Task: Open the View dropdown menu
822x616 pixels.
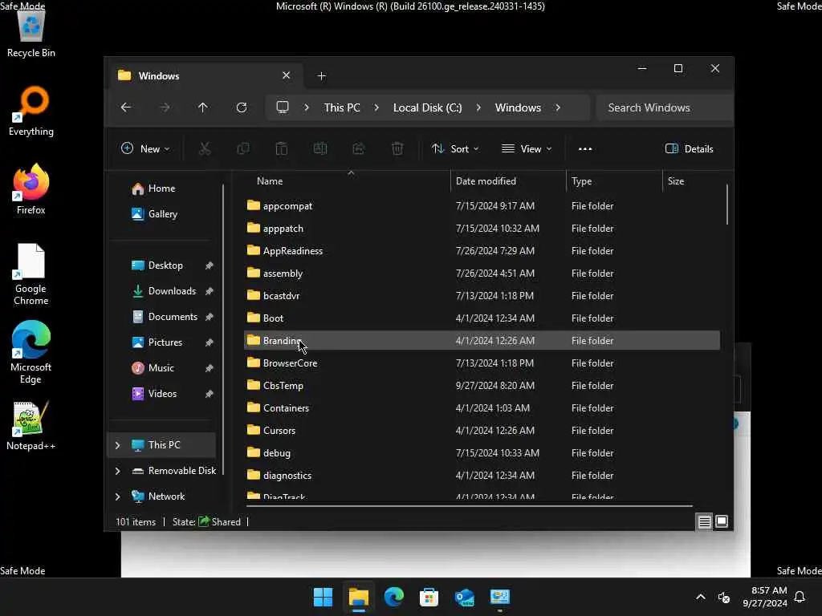Action: tap(527, 148)
